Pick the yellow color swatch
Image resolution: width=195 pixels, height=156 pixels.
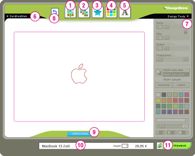(x=158, y=100)
